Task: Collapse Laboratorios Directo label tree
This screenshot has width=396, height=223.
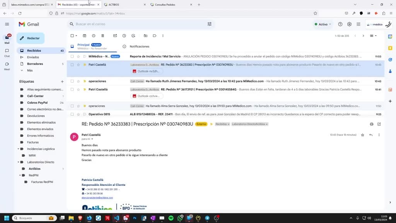Action: click(18, 162)
